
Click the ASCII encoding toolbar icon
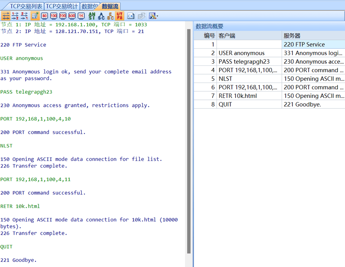click(102, 16)
